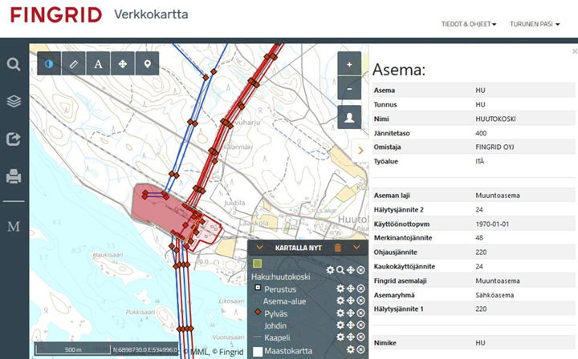Open the map layers panel
The image size is (578, 359).
[14, 101]
